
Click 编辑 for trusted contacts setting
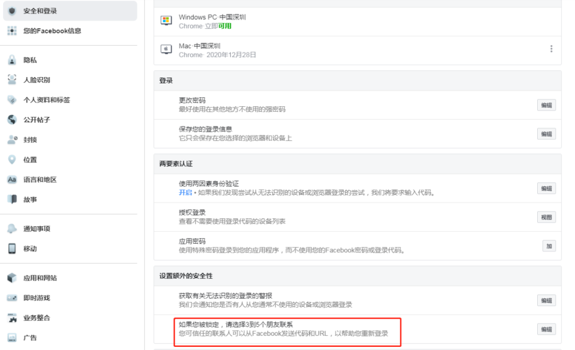[546, 329]
